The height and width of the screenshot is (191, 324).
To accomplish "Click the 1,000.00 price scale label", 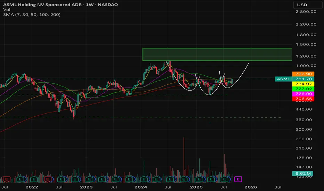I will coord(306,65).
